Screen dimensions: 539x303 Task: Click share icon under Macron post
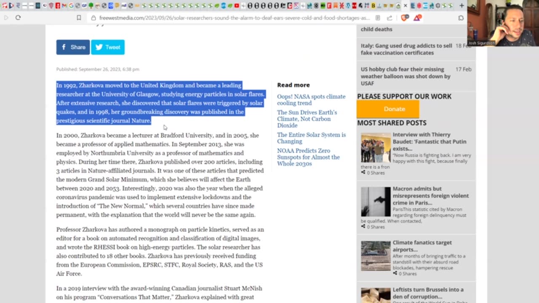[363, 226]
